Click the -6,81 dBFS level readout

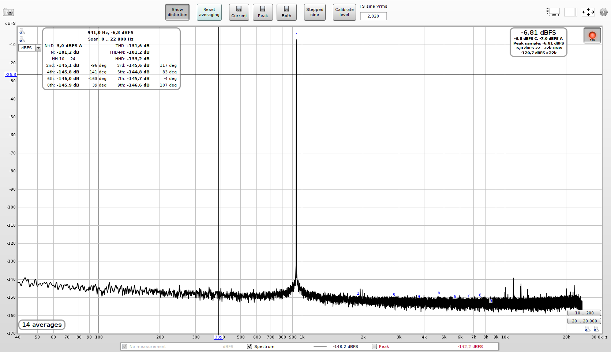[x=538, y=32]
